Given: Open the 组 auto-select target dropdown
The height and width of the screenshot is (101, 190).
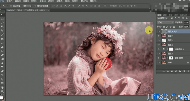Looking at the screenshot, I should point(27,6).
